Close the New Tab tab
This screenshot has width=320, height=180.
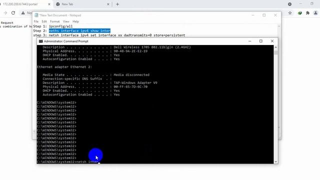click(x=108, y=4)
